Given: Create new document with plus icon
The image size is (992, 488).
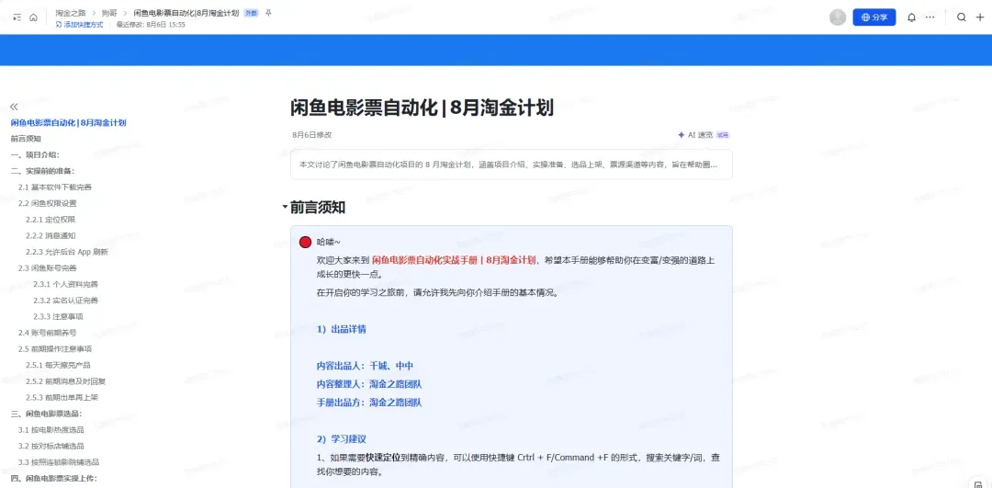Looking at the screenshot, I should click(980, 17).
